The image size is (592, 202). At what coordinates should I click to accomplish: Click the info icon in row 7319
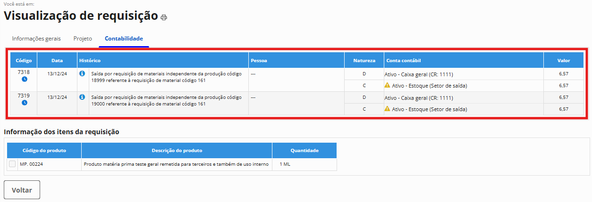(82, 97)
